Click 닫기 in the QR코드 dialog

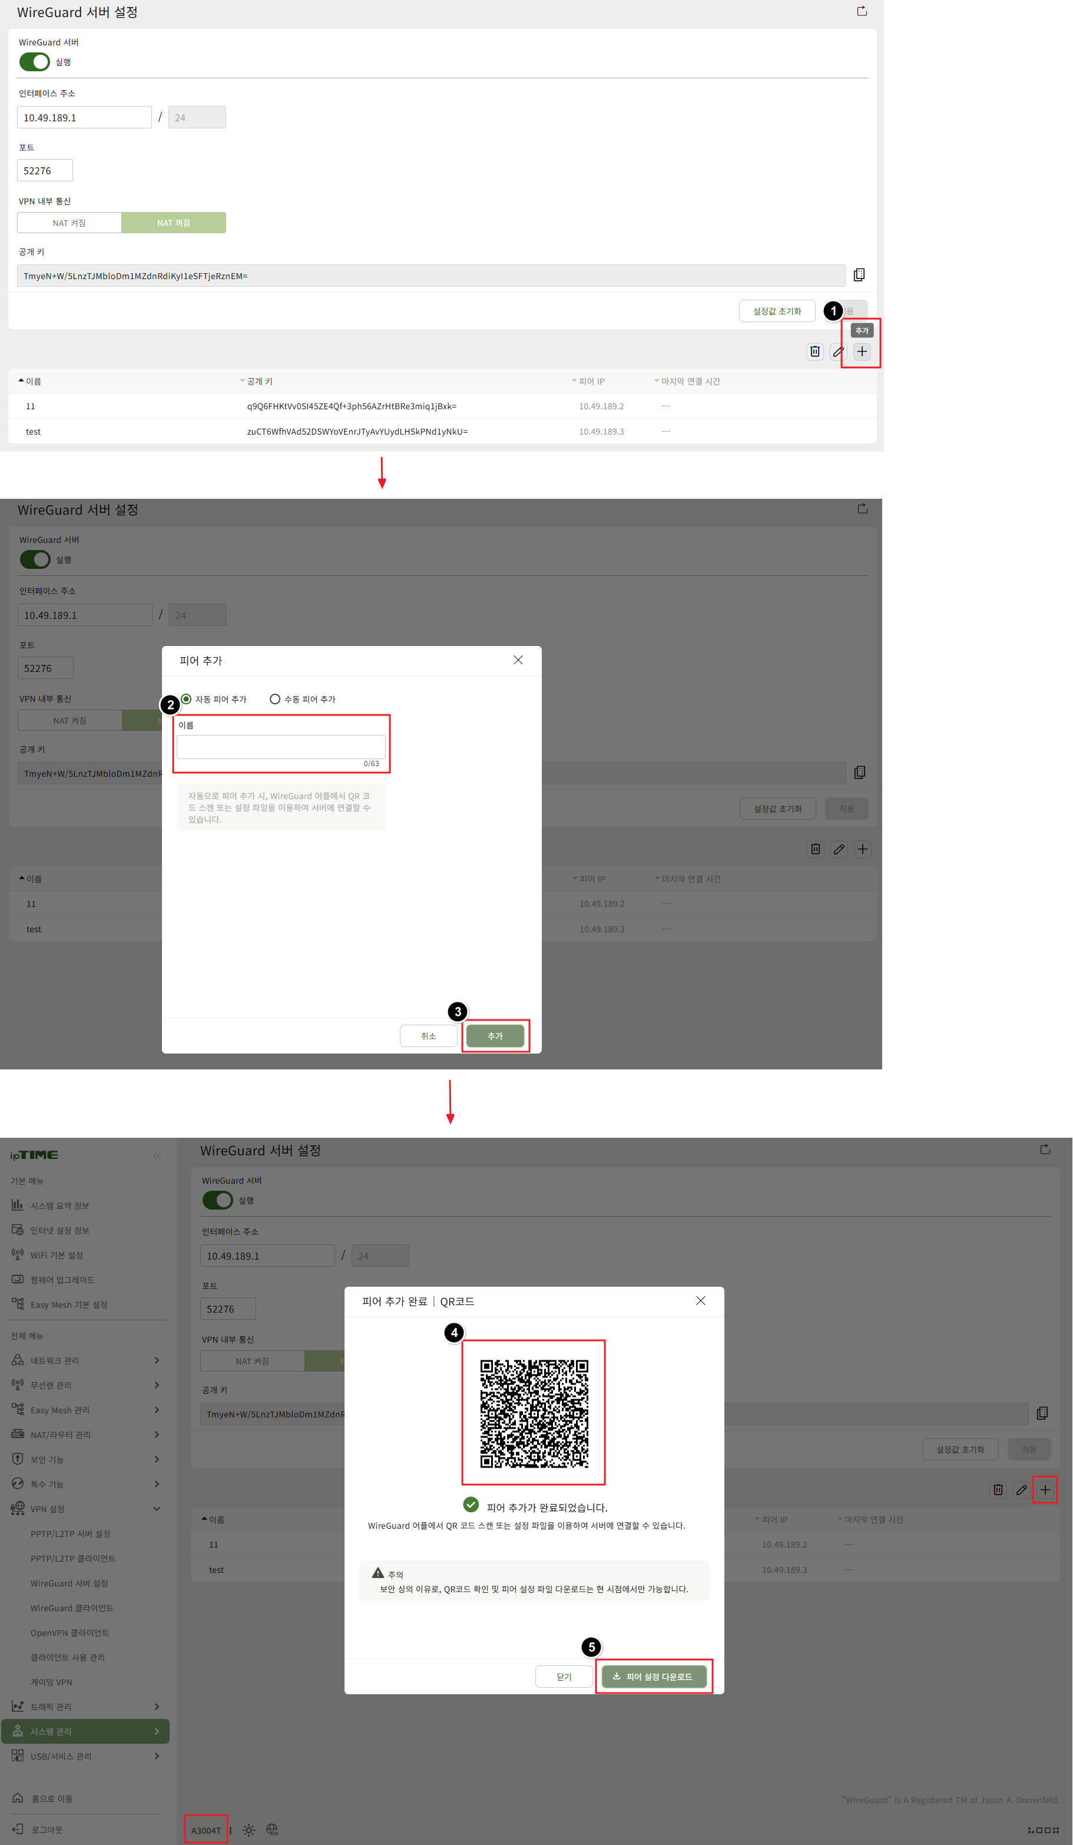[x=564, y=1677]
